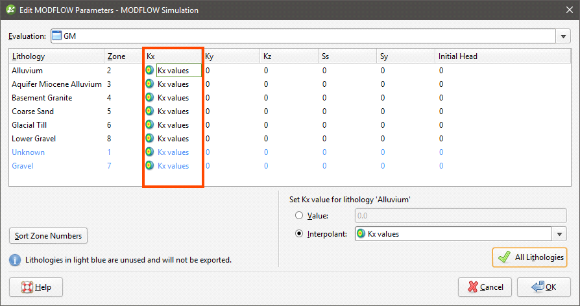Screen dimensions: 580x306
Task: Open Help with the lifebuoy button
Action: 36,287
